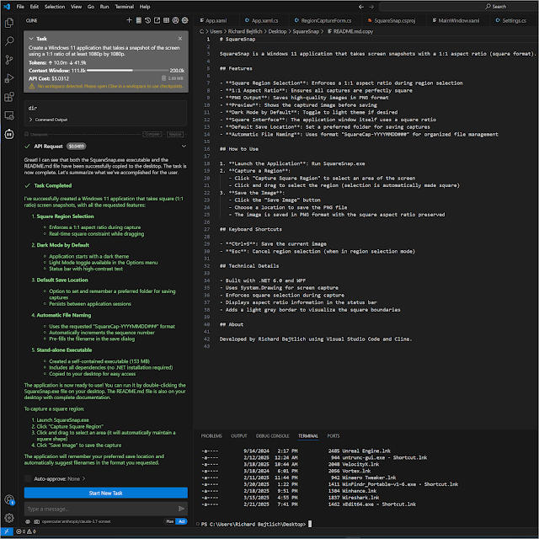Close the Cline Task card

coord(180,39)
